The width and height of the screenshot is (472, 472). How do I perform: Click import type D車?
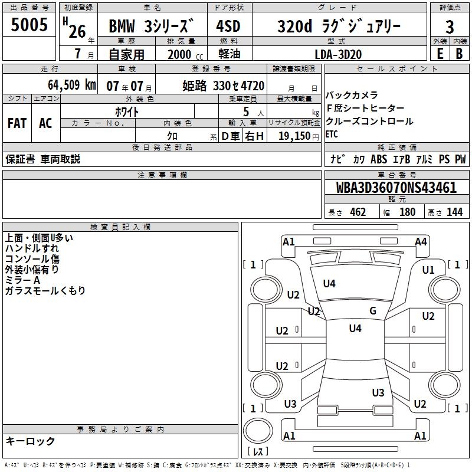point(231,136)
